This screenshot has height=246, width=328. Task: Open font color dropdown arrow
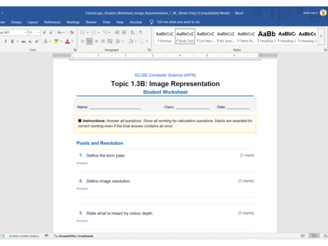pyautogui.click(x=73, y=41)
